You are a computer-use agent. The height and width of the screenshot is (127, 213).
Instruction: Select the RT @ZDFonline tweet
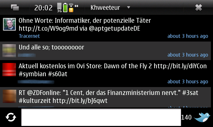pyautogui.click(x=105, y=97)
